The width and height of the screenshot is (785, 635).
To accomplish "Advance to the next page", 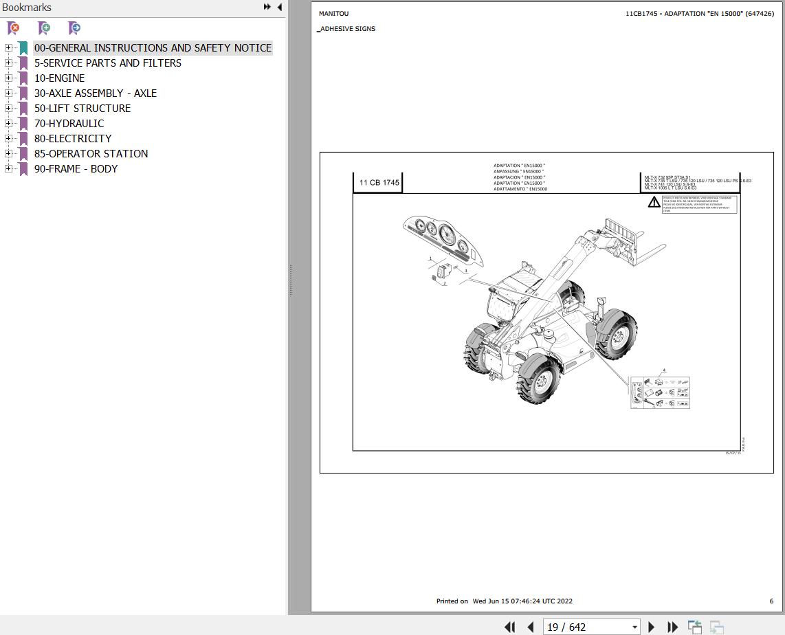I will pos(652,627).
